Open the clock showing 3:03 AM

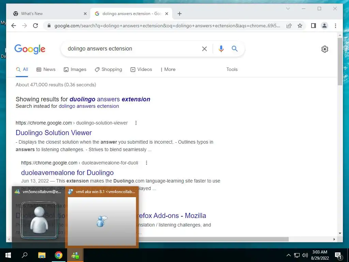[320, 255]
